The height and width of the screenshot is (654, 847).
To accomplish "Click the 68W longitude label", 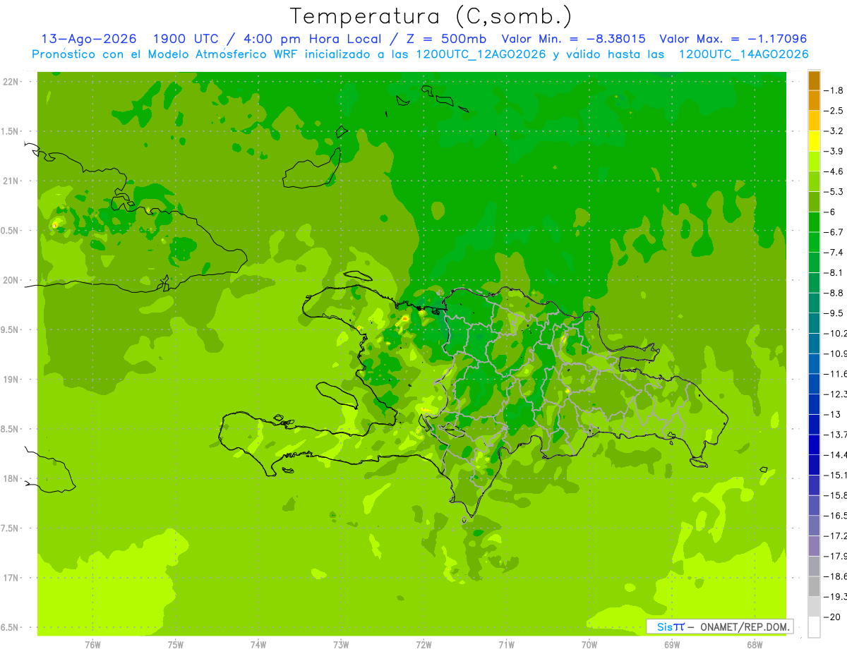I will click(755, 645).
